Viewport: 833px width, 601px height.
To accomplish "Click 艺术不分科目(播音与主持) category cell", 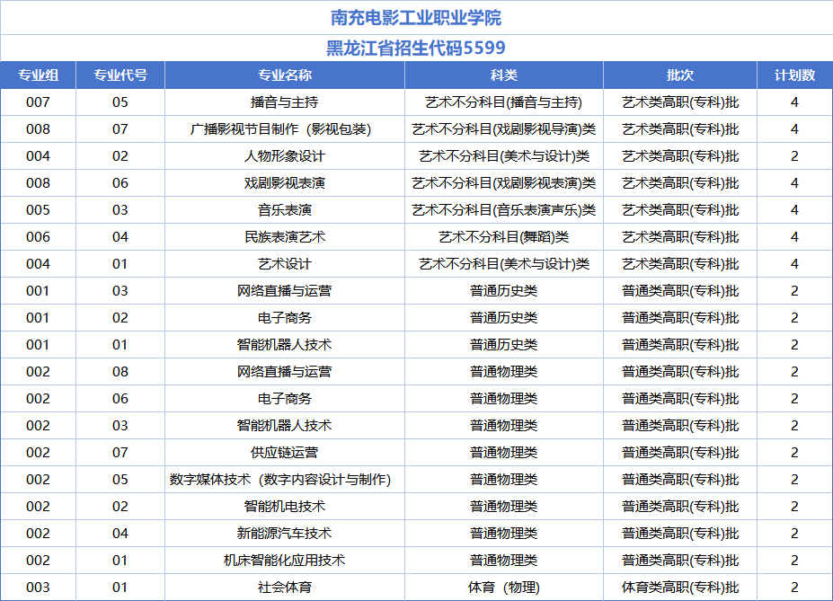I will pyautogui.click(x=503, y=102).
